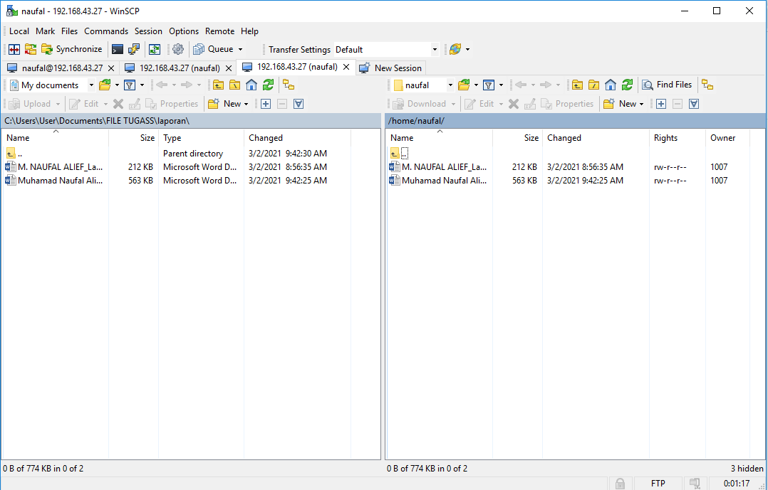Expand the Queue dropdown arrow
The image size is (768, 490).
pos(241,49)
